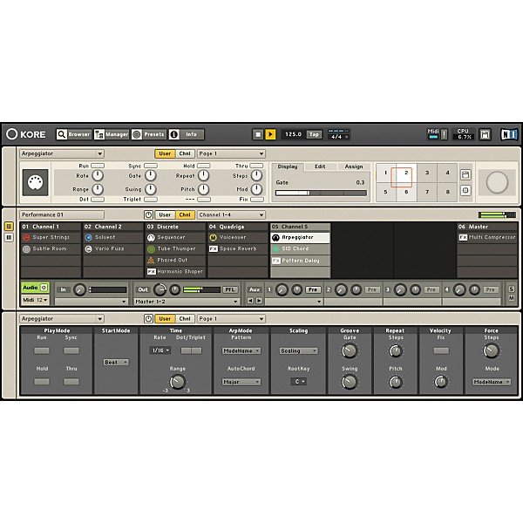This screenshot has height=523, width=523.
Task: Select Multi Compressor in Master
Action: 487,237
